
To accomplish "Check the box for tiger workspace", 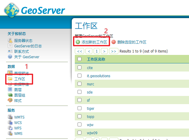I will point(79,108).
